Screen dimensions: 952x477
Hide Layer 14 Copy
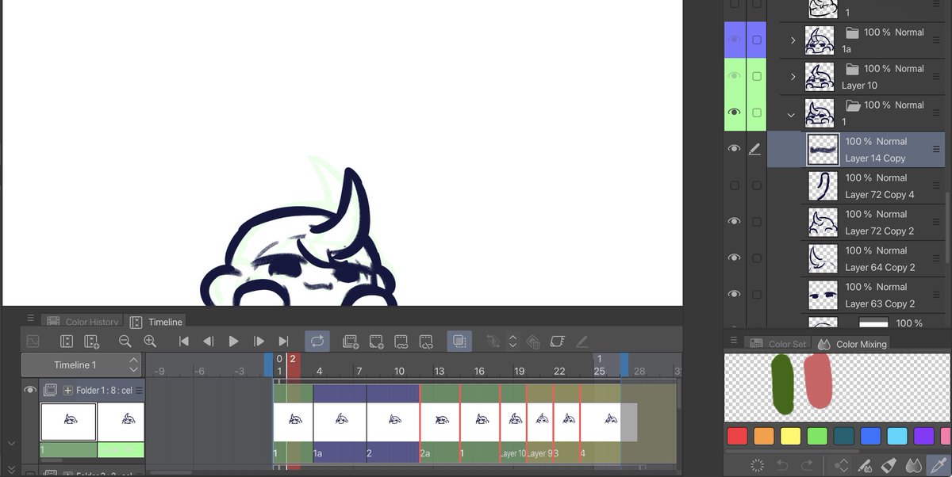point(735,149)
